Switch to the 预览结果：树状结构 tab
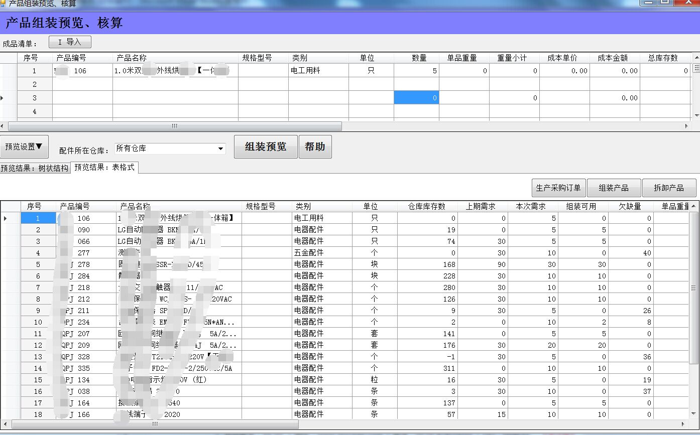This screenshot has width=700, height=435. (35, 168)
